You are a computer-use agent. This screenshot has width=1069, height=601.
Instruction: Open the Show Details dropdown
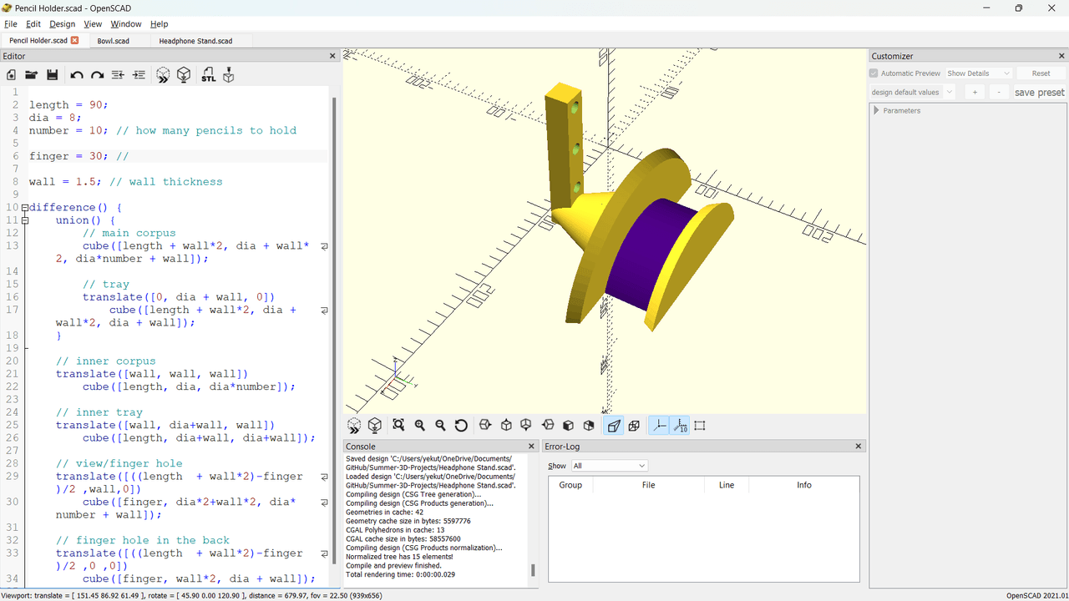(978, 73)
